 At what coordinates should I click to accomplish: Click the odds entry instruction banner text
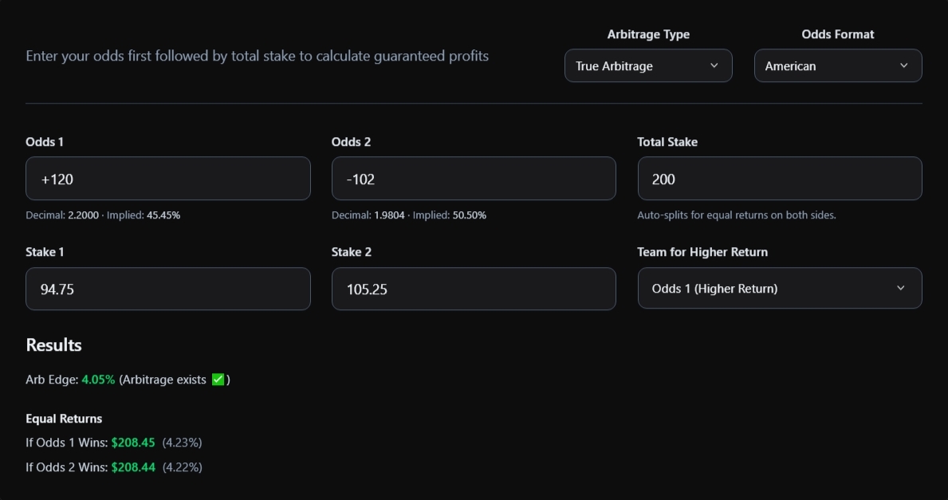(x=256, y=56)
